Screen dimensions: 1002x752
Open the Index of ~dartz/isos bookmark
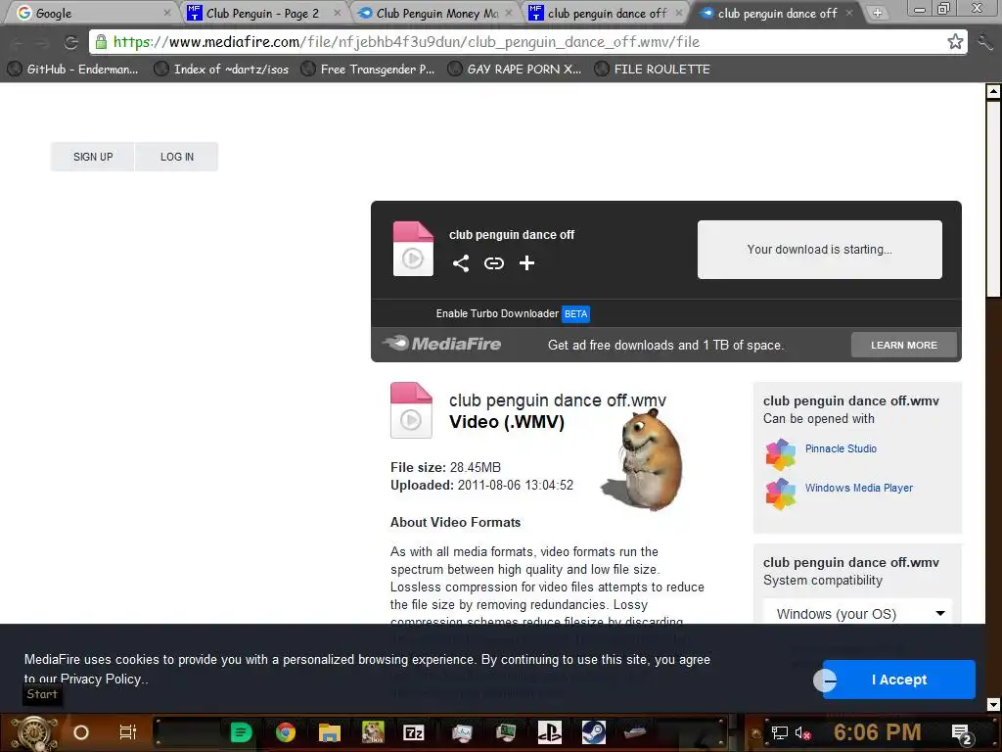pyautogui.click(x=222, y=69)
